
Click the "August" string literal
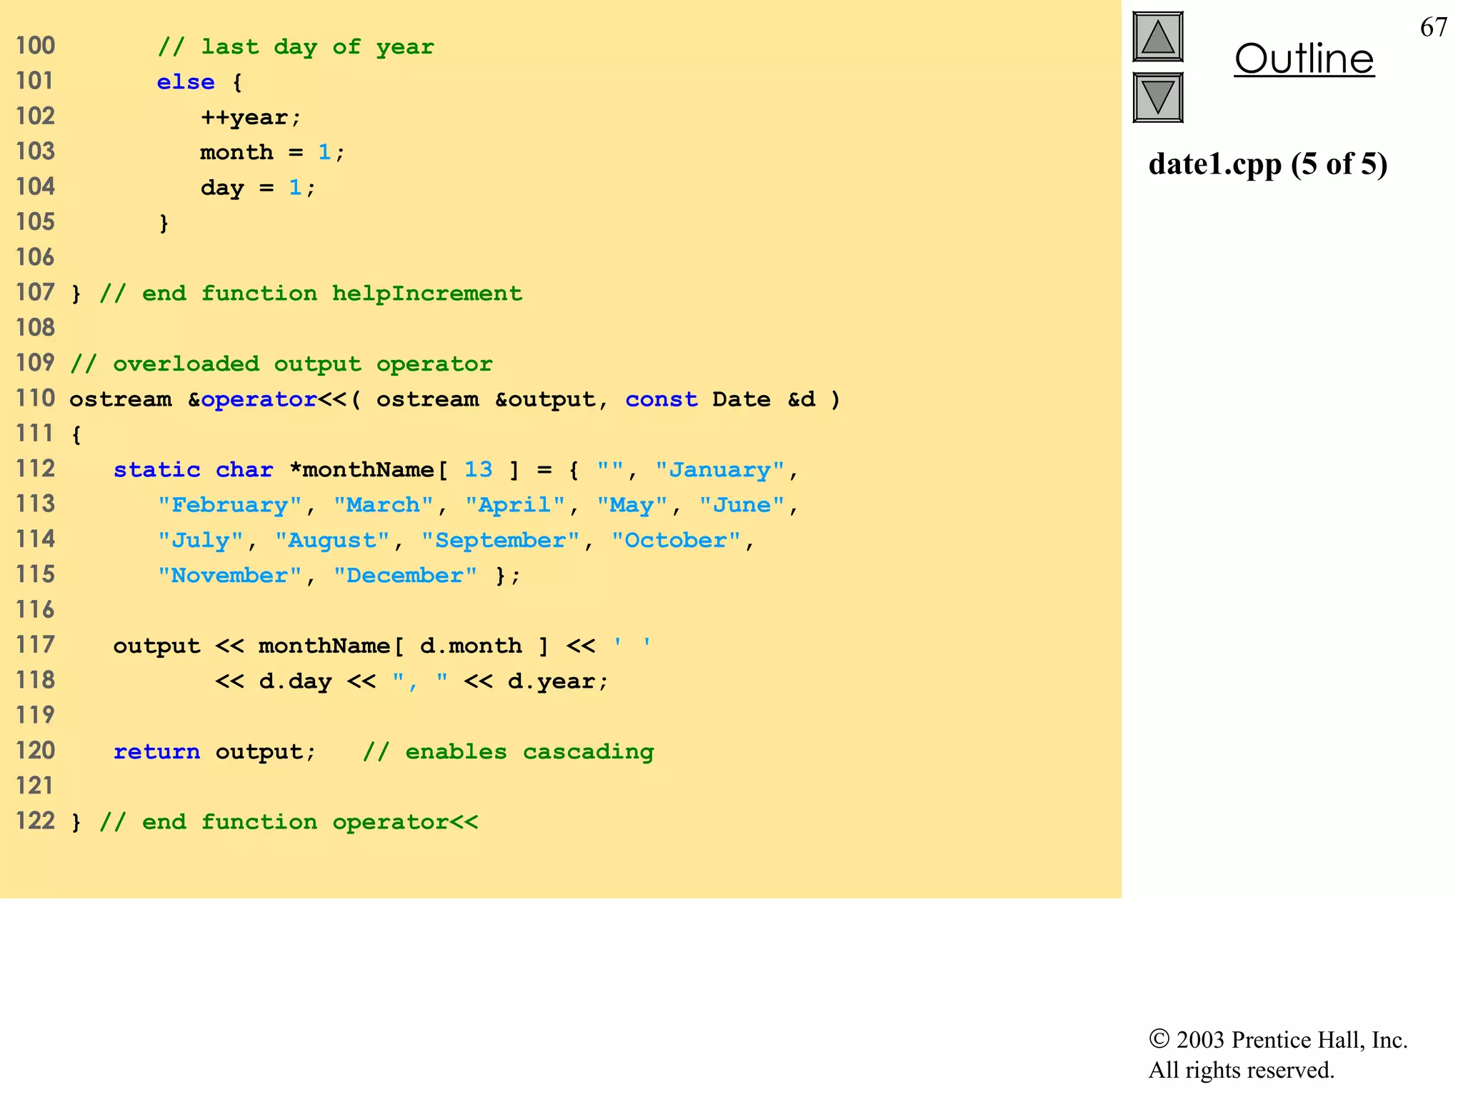click(x=333, y=541)
